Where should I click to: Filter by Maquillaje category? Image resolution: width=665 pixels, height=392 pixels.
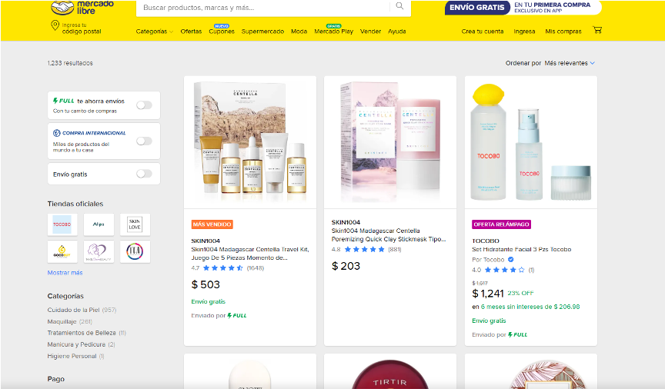pos(62,321)
